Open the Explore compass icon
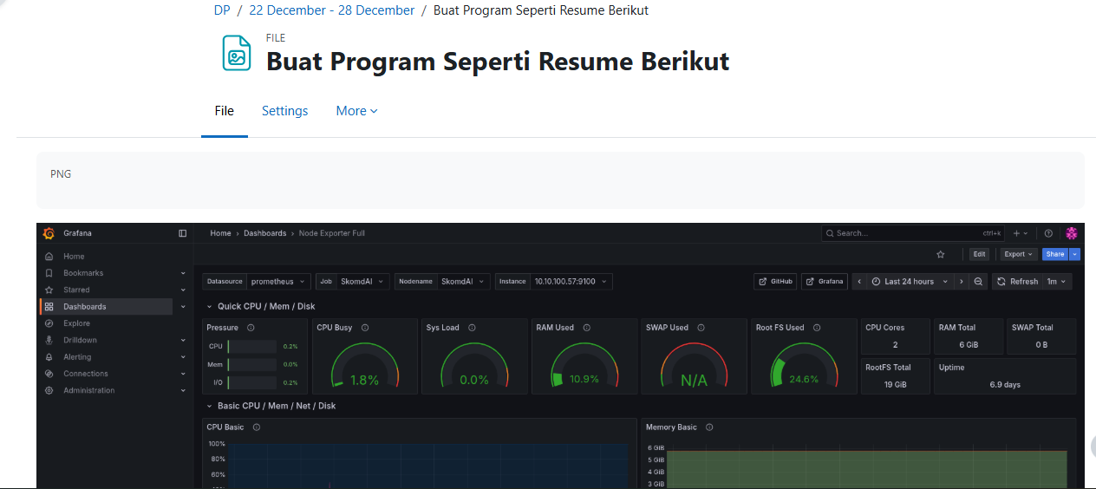The image size is (1096, 489). pyautogui.click(x=49, y=323)
